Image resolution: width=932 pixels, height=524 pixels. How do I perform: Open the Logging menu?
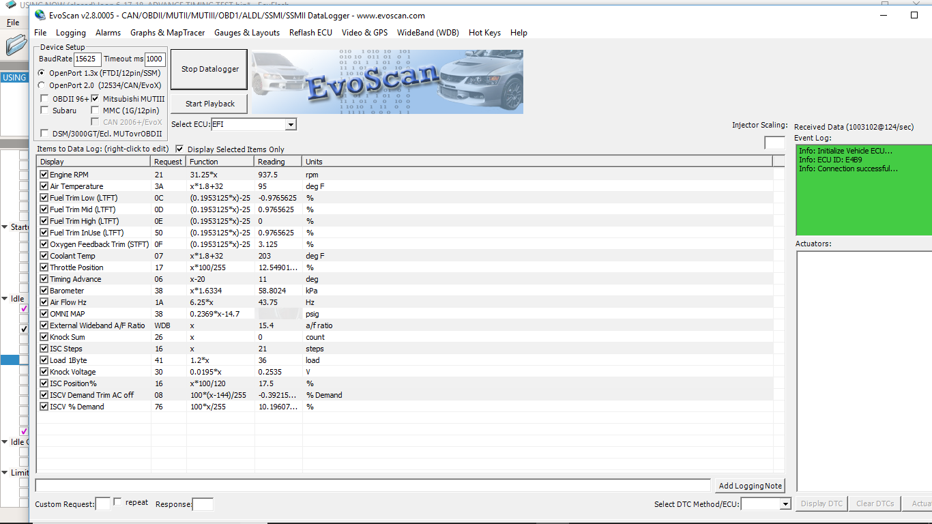point(71,33)
